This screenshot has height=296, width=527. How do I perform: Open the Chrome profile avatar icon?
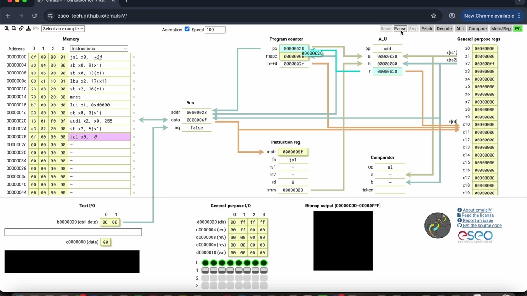(x=452, y=16)
